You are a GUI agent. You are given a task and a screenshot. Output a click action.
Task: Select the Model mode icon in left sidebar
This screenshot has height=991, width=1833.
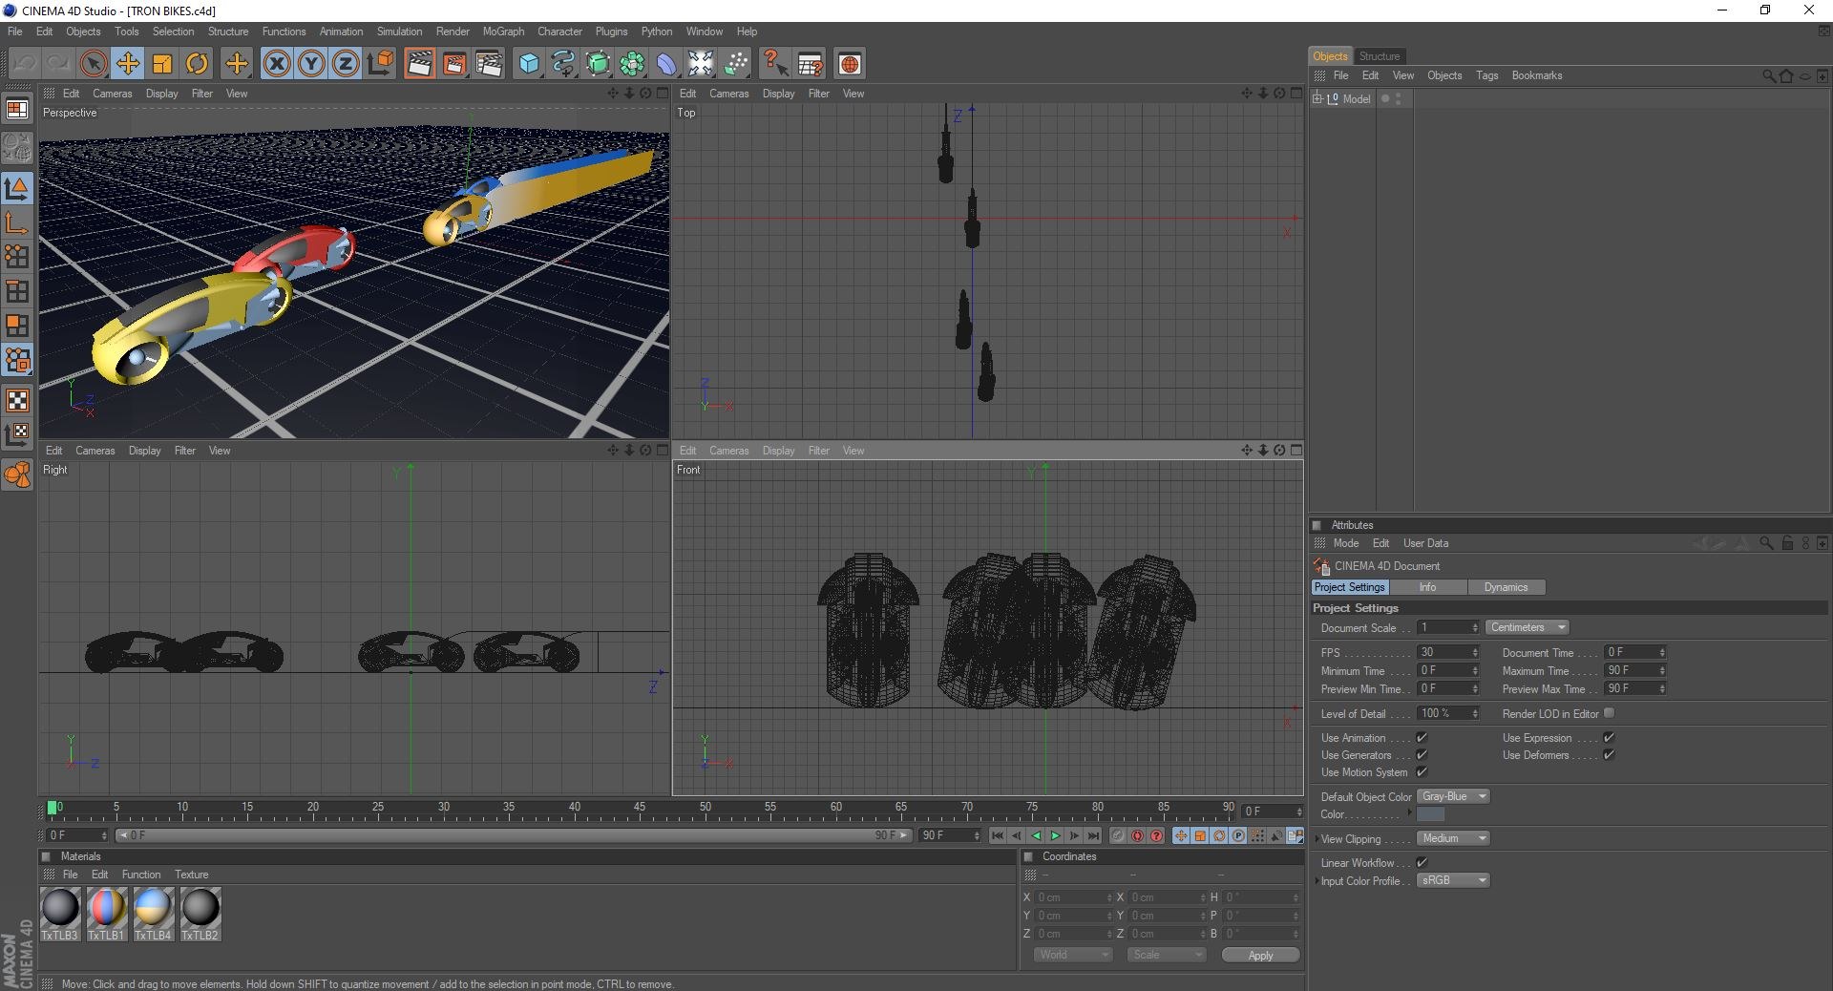tap(17, 188)
